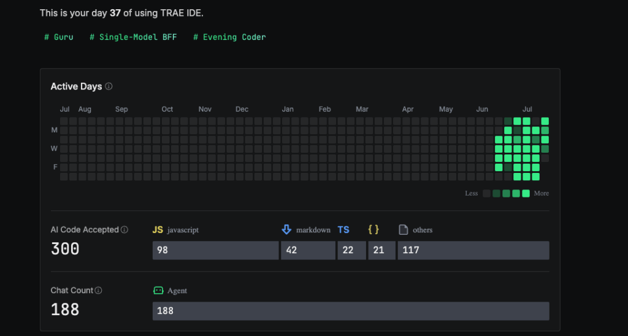Click the javascript bar showing 98
This screenshot has height=336, width=628.
tap(215, 250)
